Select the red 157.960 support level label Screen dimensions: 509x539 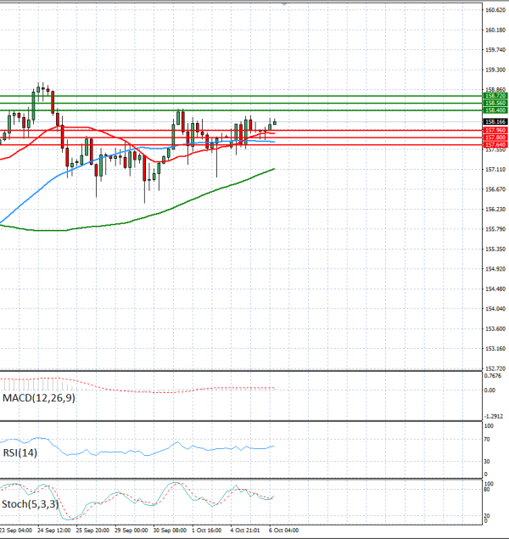point(495,130)
